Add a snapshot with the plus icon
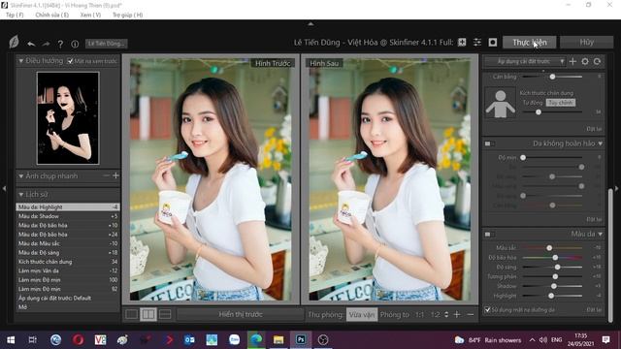Screen dimensions: 621x349 point(115,175)
